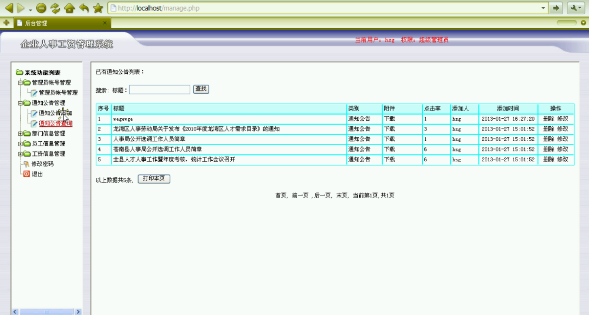
Task: Open the browser home page icon
Action: pyautogui.click(x=70, y=8)
